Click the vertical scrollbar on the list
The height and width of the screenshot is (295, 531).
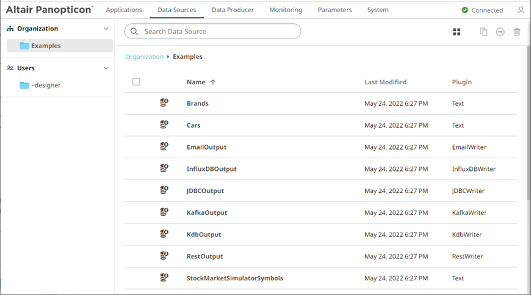tap(528, 122)
